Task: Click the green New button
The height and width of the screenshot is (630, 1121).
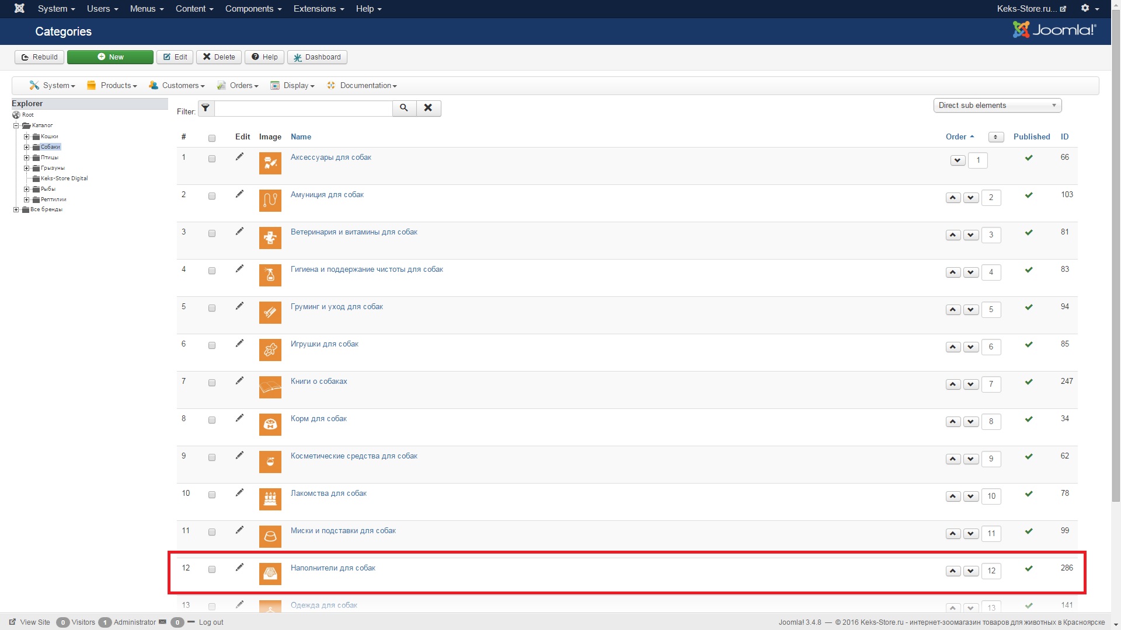Action: pyautogui.click(x=110, y=57)
